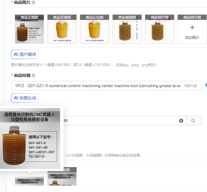Select the 商品侧面图 product image
The height and width of the screenshot is (192, 207).
pos(127,29)
